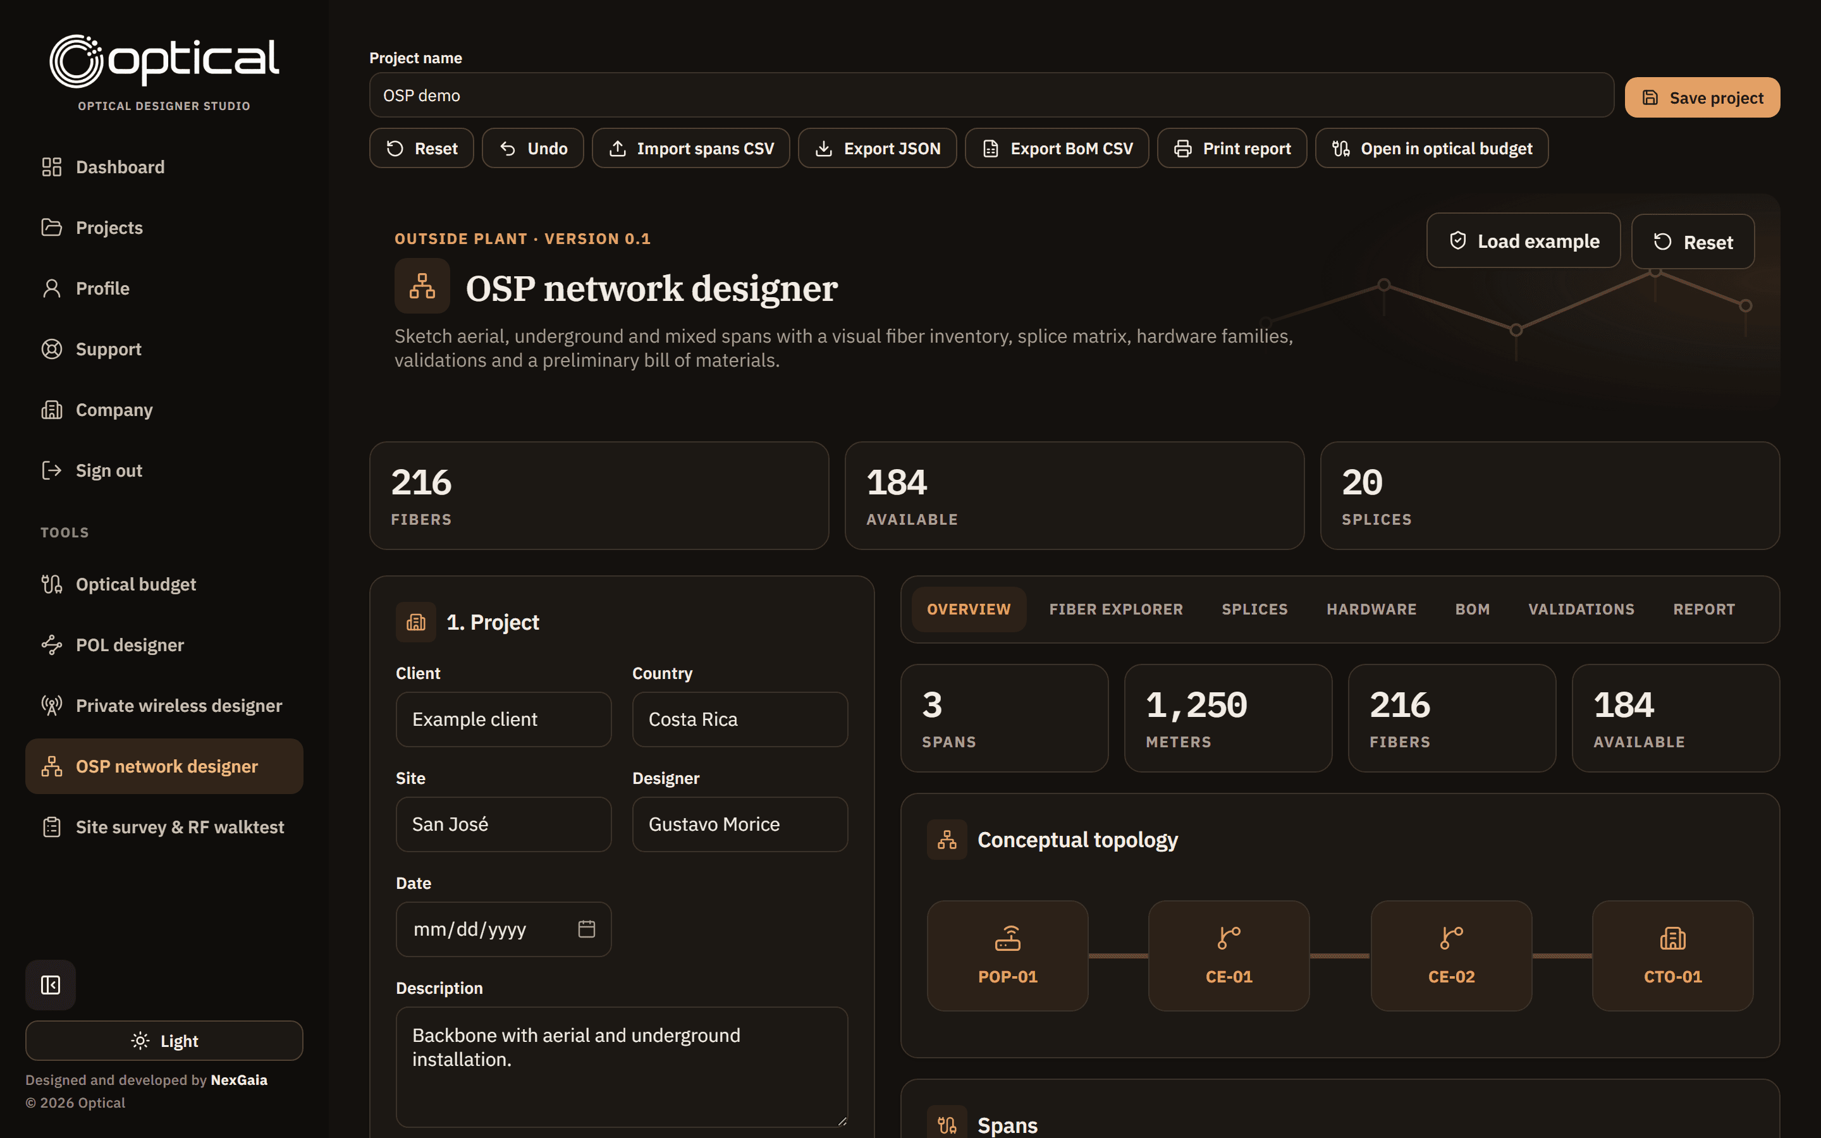
Task: Open Dashboard from sidebar
Action: pos(164,167)
